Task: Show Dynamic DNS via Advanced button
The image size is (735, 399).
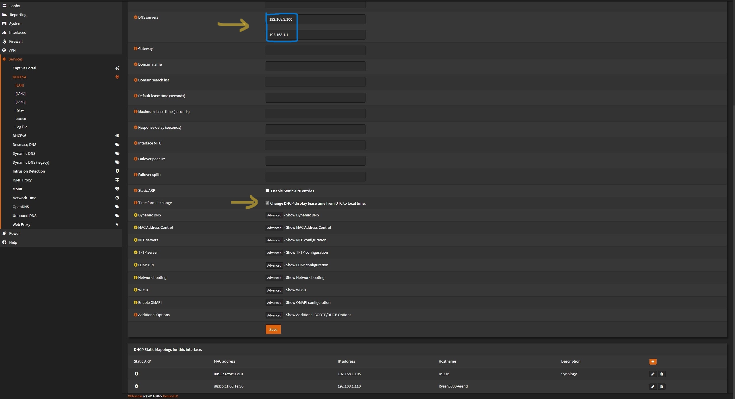Action: 274,215
